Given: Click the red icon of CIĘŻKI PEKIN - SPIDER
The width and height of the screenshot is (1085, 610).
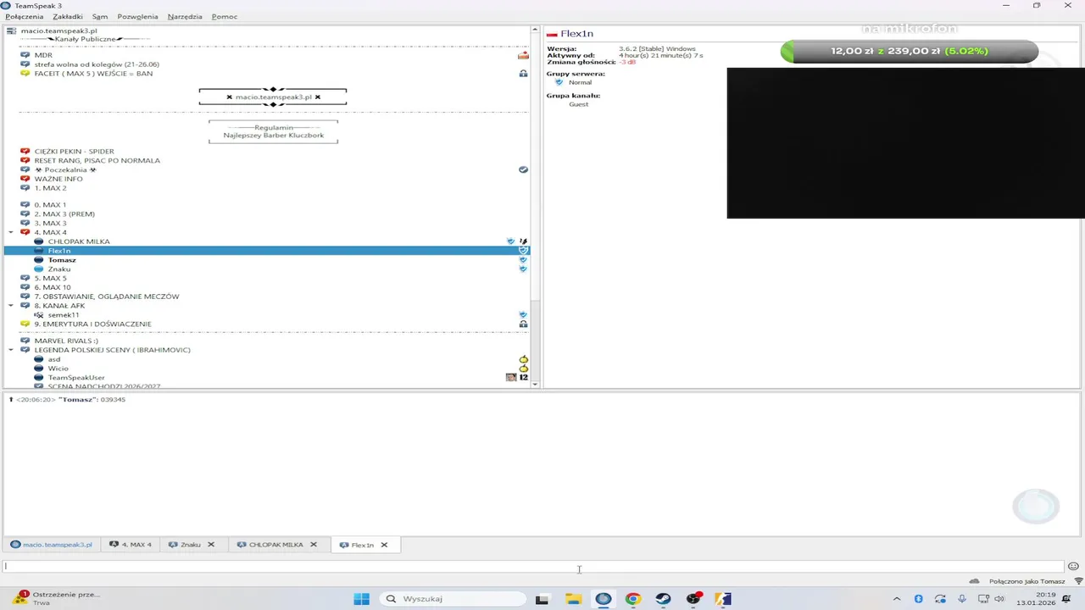Looking at the screenshot, I should tap(25, 152).
